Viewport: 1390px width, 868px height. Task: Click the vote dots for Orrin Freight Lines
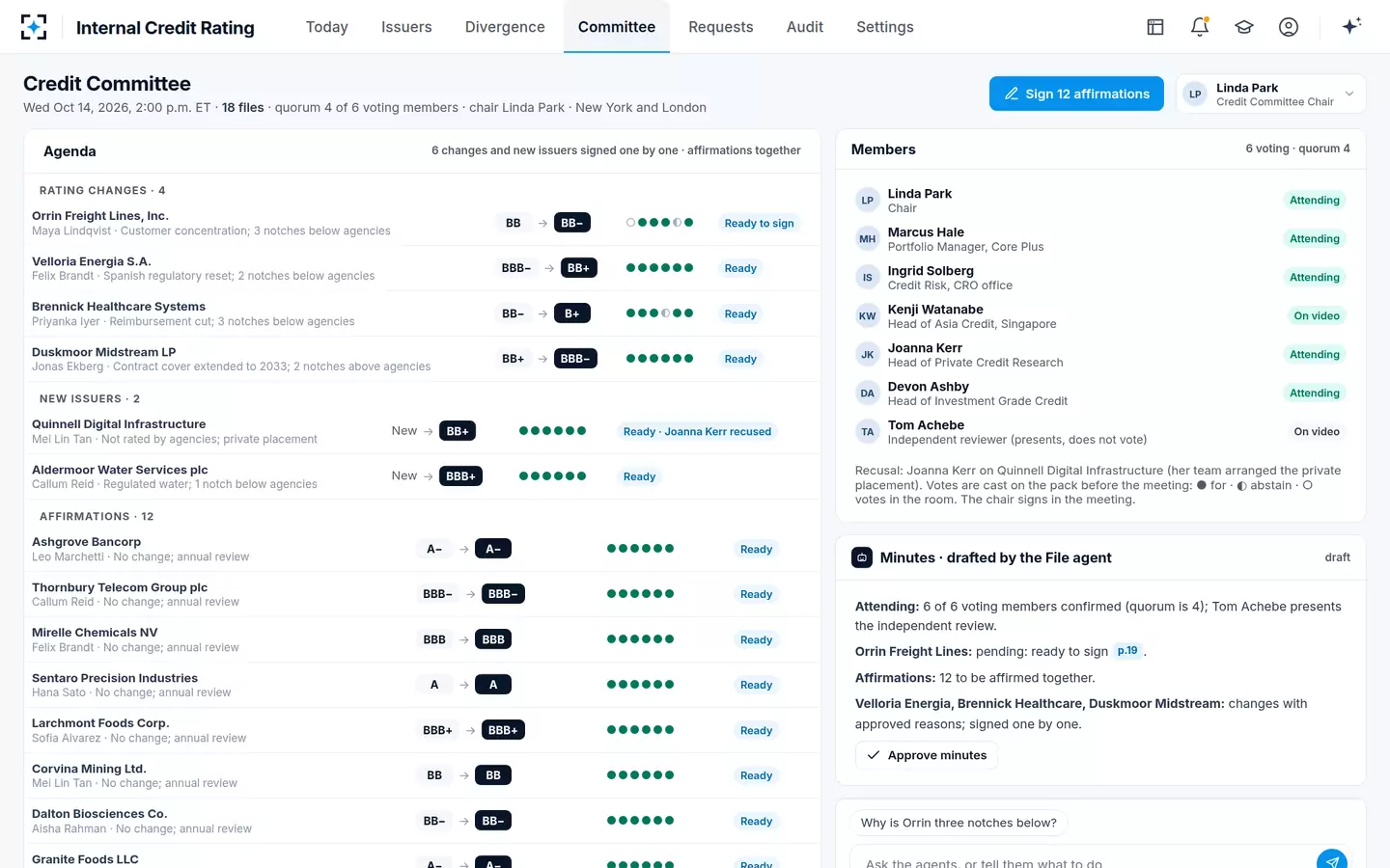click(x=660, y=223)
